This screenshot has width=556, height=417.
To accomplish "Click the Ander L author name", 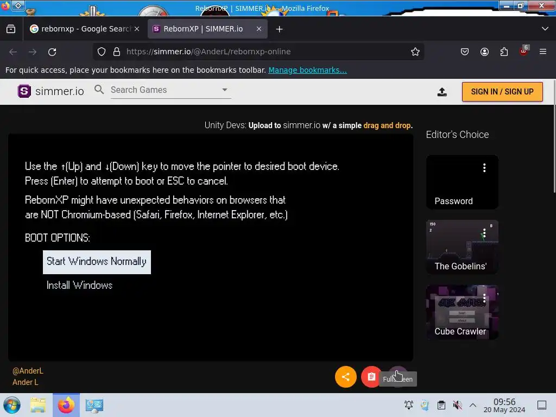I will pos(25,382).
